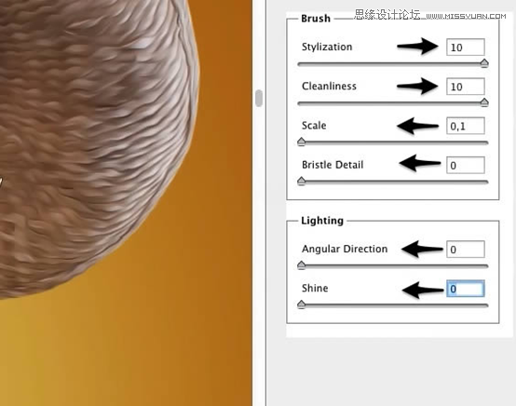Click the preview pane vertical scrollbar thumb
516x406 pixels.
click(x=259, y=98)
